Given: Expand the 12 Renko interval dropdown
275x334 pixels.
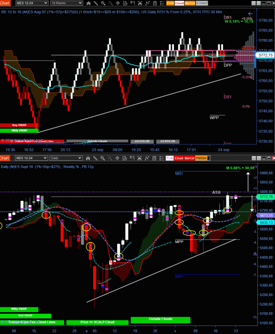Looking at the screenshot, I should (x=66, y=3).
